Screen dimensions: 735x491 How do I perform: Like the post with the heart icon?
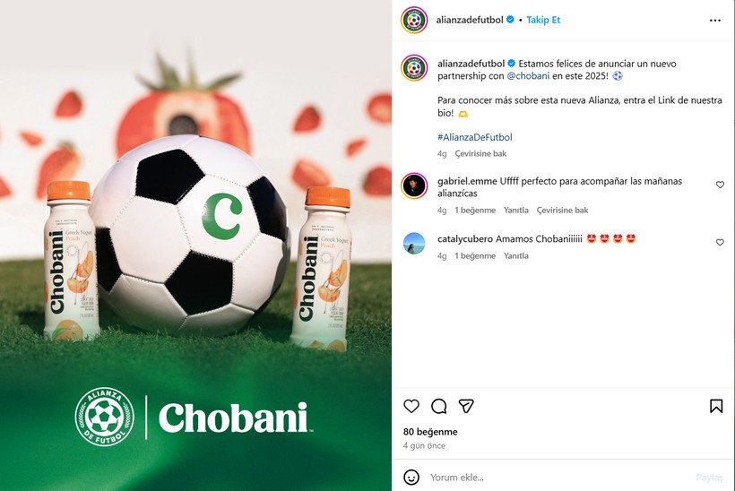tap(411, 406)
